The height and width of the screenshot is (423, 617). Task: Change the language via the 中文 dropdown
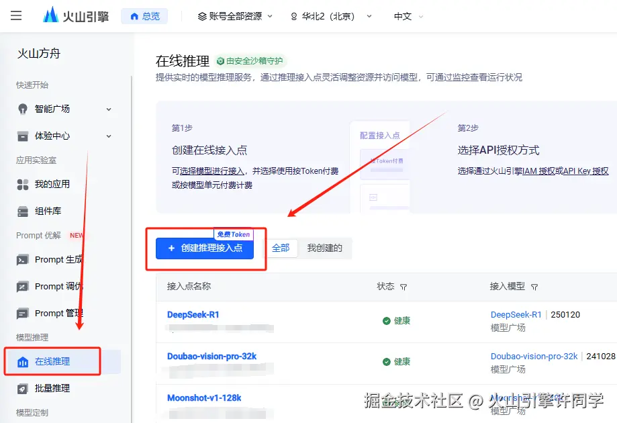408,17
